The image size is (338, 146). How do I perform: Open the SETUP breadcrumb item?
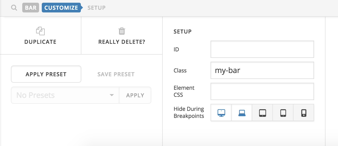(x=96, y=8)
